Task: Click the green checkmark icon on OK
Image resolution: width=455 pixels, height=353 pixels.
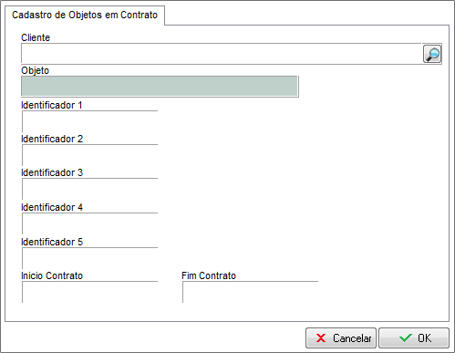Action: 406,338
